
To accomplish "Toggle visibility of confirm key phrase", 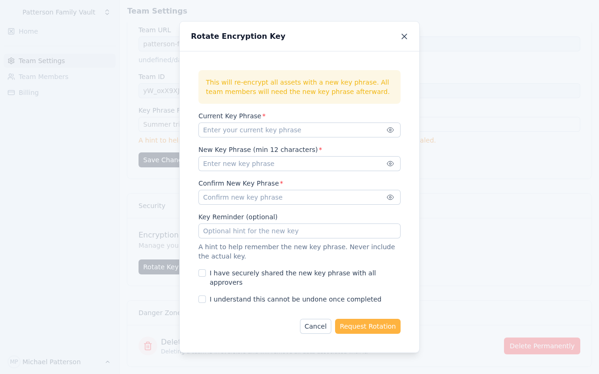I will [x=390, y=197].
